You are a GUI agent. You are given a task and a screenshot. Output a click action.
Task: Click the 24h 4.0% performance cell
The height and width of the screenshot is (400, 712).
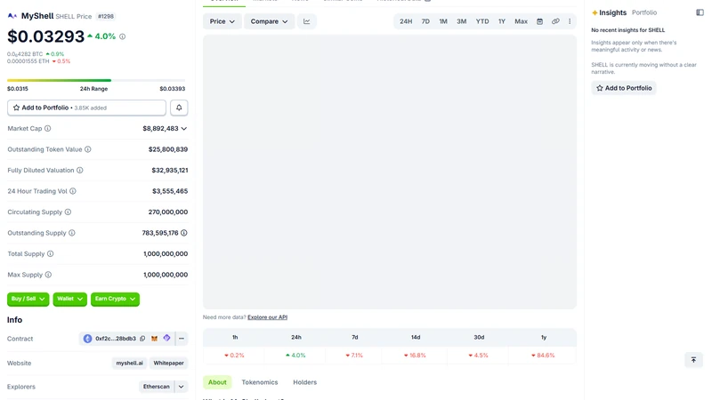click(296, 355)
